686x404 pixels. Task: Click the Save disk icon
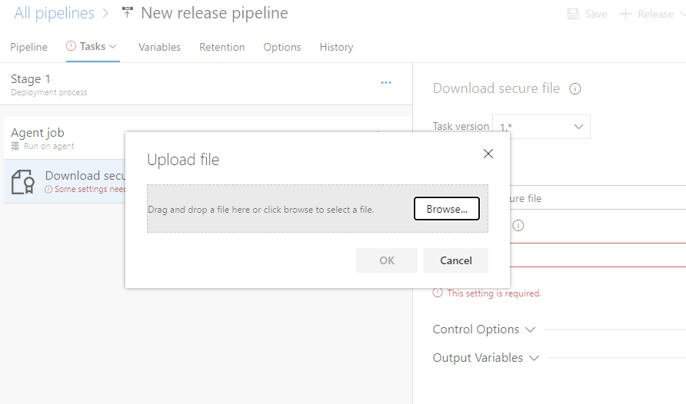click(573, 14)
